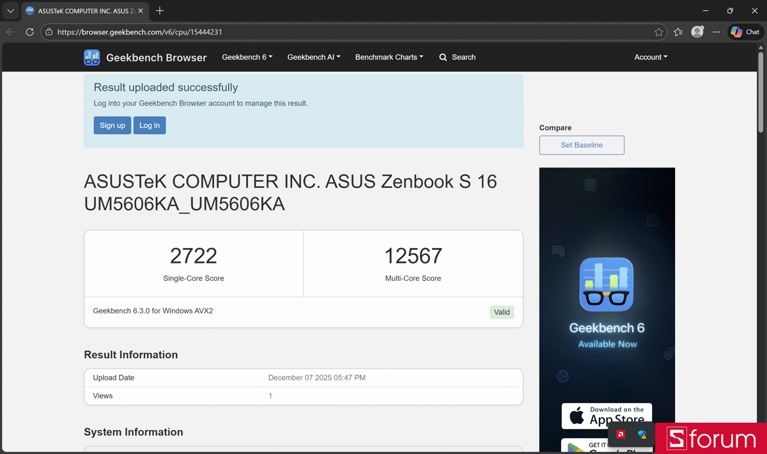Open the browser settings ellipsis menu
The width and height of the screenshot is (767, 454).
(x=716, y=31)
